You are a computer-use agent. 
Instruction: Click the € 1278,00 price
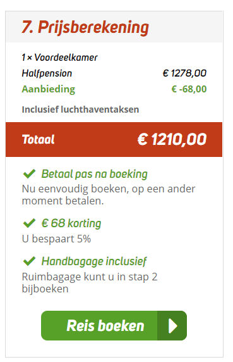pos(184,73)
